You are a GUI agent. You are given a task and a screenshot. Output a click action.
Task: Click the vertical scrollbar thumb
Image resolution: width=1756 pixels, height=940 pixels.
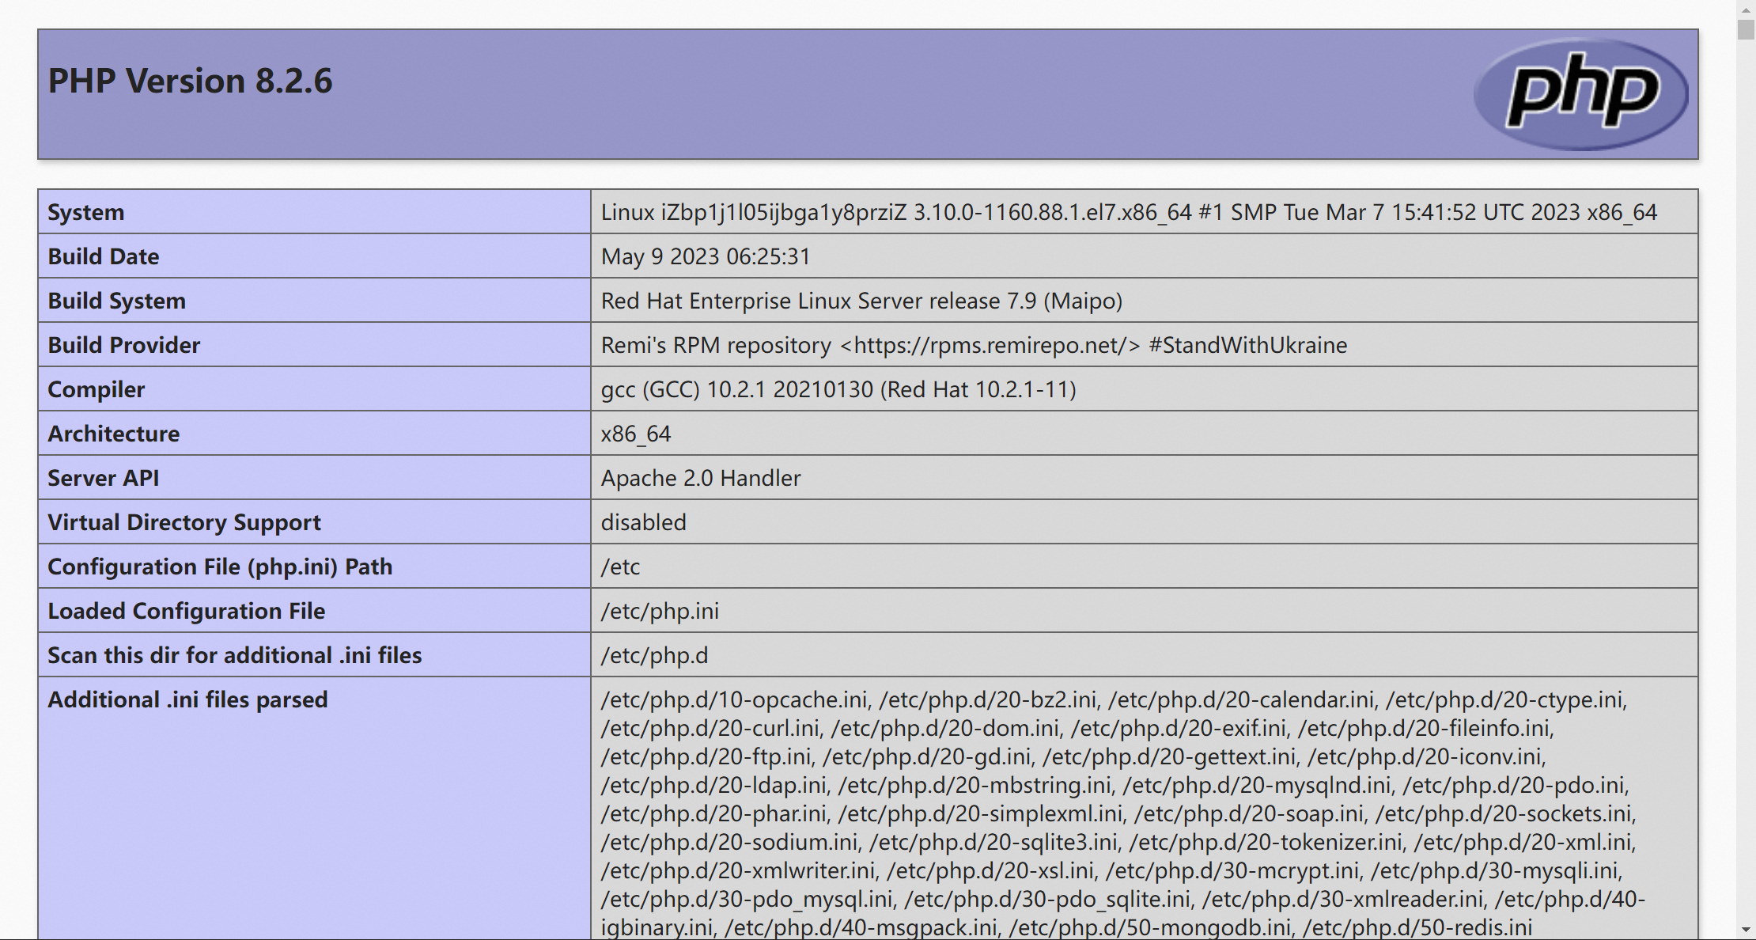[1746, 28]
